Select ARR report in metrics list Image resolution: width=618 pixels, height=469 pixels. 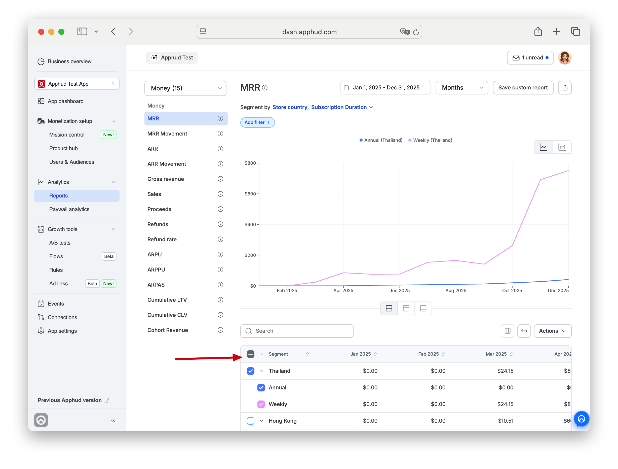coord(152,149)
